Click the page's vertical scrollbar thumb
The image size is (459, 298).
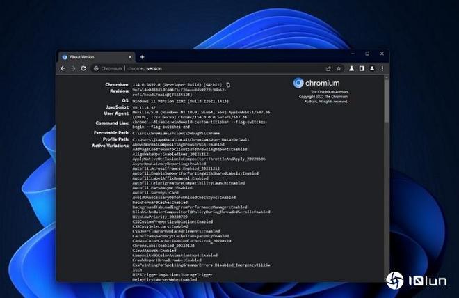pyautogui.click(x=387, y=101)
